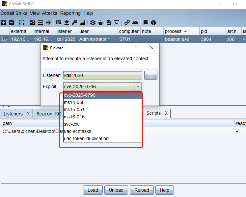246x197 pixels.
Task: Switch to the Listeners tab
Action: (13, 114)
